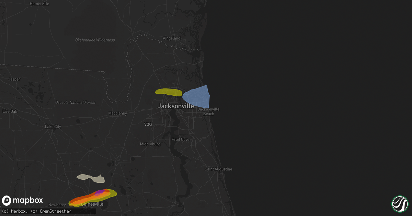Image resolution: width=412 pixels, height=216 pixels.
Task: Click the Okefenokee Wilderness label
Action: click(x=95, y=40)
